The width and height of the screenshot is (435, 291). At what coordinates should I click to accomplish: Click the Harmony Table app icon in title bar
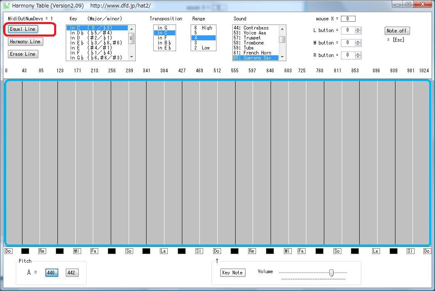coord(7,5)
